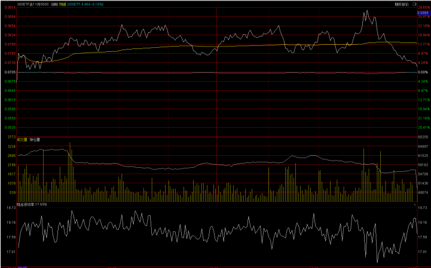Open the 期权报价 option quotes link

pos(402,4)
